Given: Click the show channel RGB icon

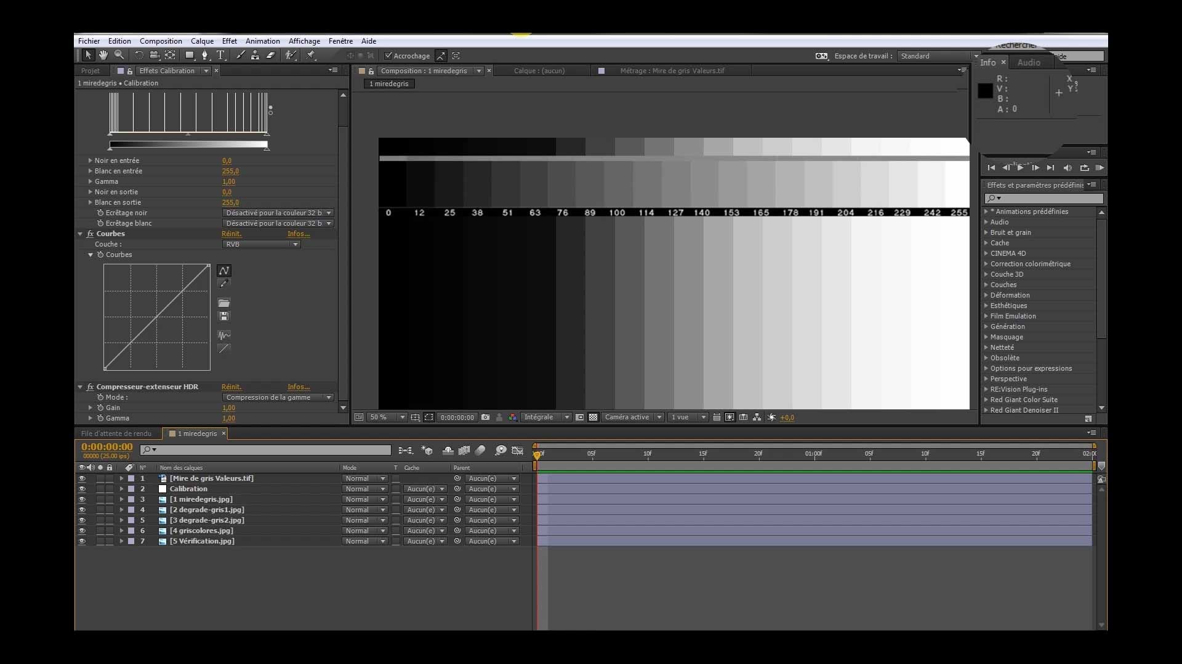Looking at the screenshot, I should click(x=512, y=417).
